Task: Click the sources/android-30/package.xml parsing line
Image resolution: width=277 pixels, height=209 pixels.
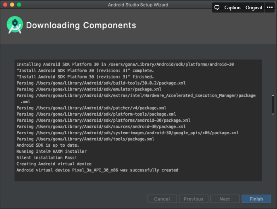Action: [x=101, y=127]
